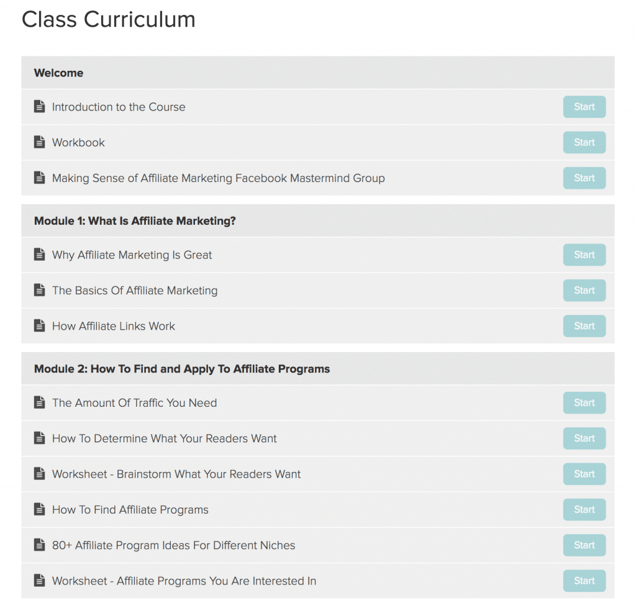Click document icon beside The Basics Of Affiliate Marketing
636x603 pixels.
click(x=39, y=291)
